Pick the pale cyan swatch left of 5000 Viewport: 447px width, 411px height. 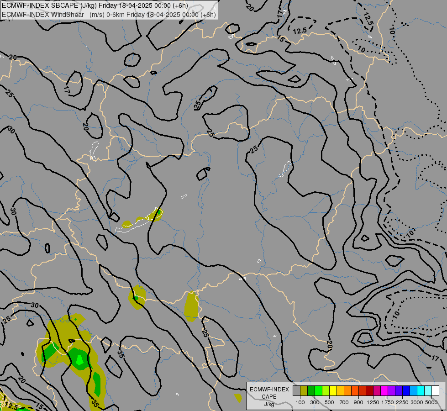click(428, 391)
